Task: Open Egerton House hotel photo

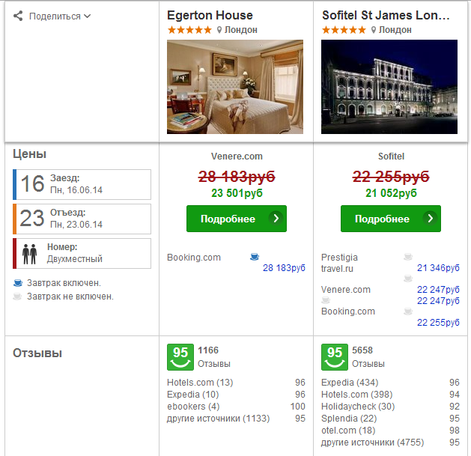Action: [x=235, y=86]
